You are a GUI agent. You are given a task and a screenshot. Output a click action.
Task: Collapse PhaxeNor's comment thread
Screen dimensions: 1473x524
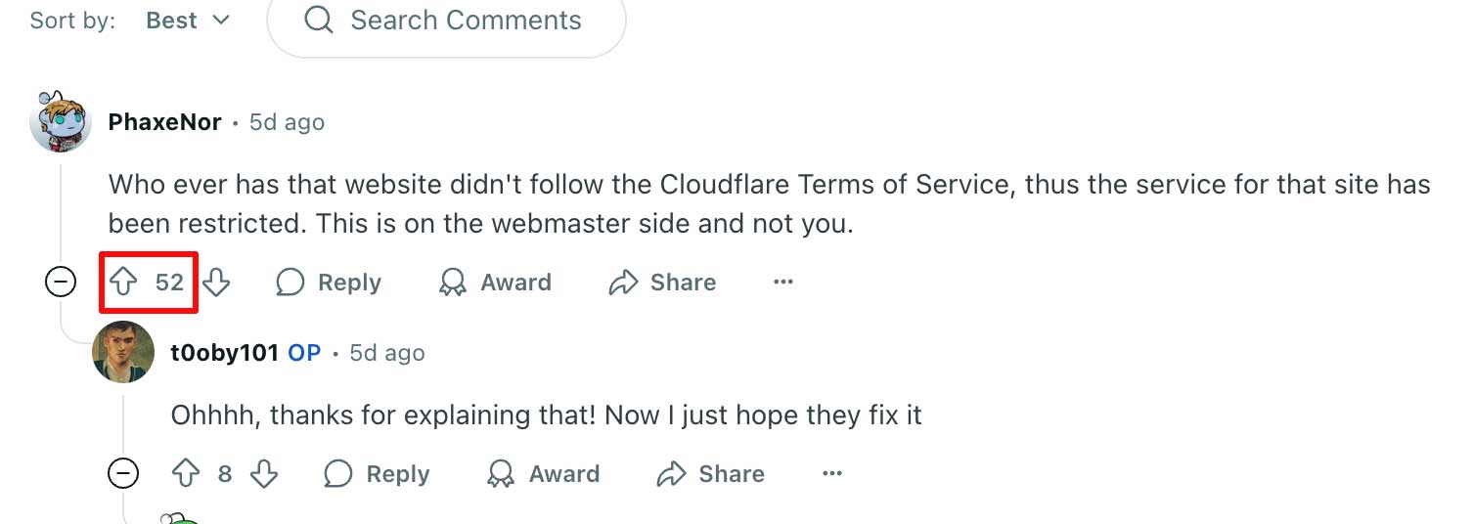pos(61,283)
